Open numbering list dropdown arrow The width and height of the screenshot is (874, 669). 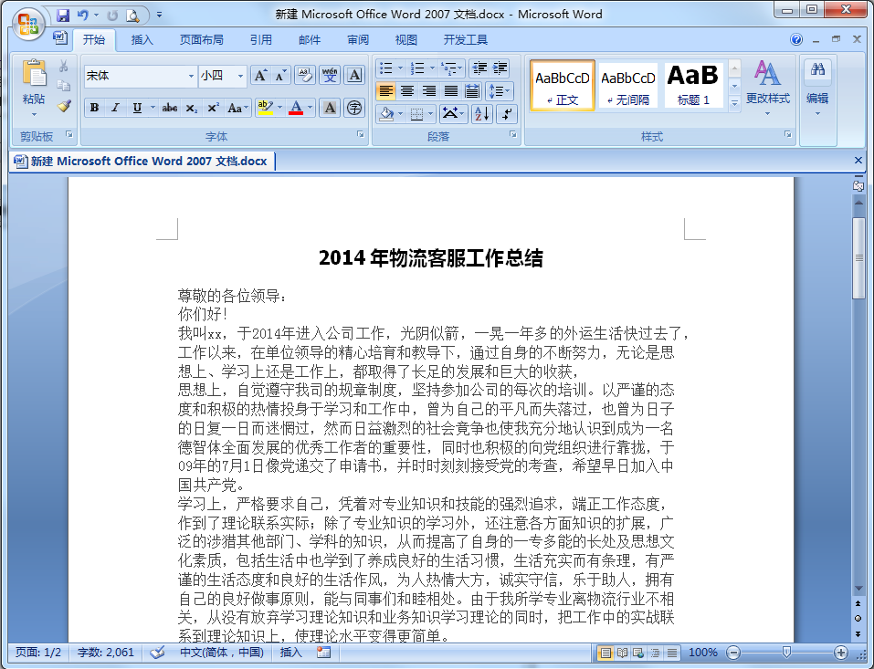click(432, 68)
